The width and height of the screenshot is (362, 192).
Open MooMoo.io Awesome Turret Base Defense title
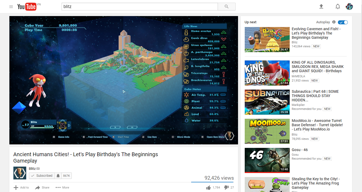(317, 125)
